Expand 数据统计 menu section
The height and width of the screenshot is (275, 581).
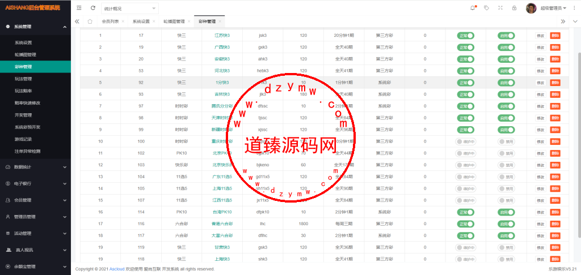[65, 167]
